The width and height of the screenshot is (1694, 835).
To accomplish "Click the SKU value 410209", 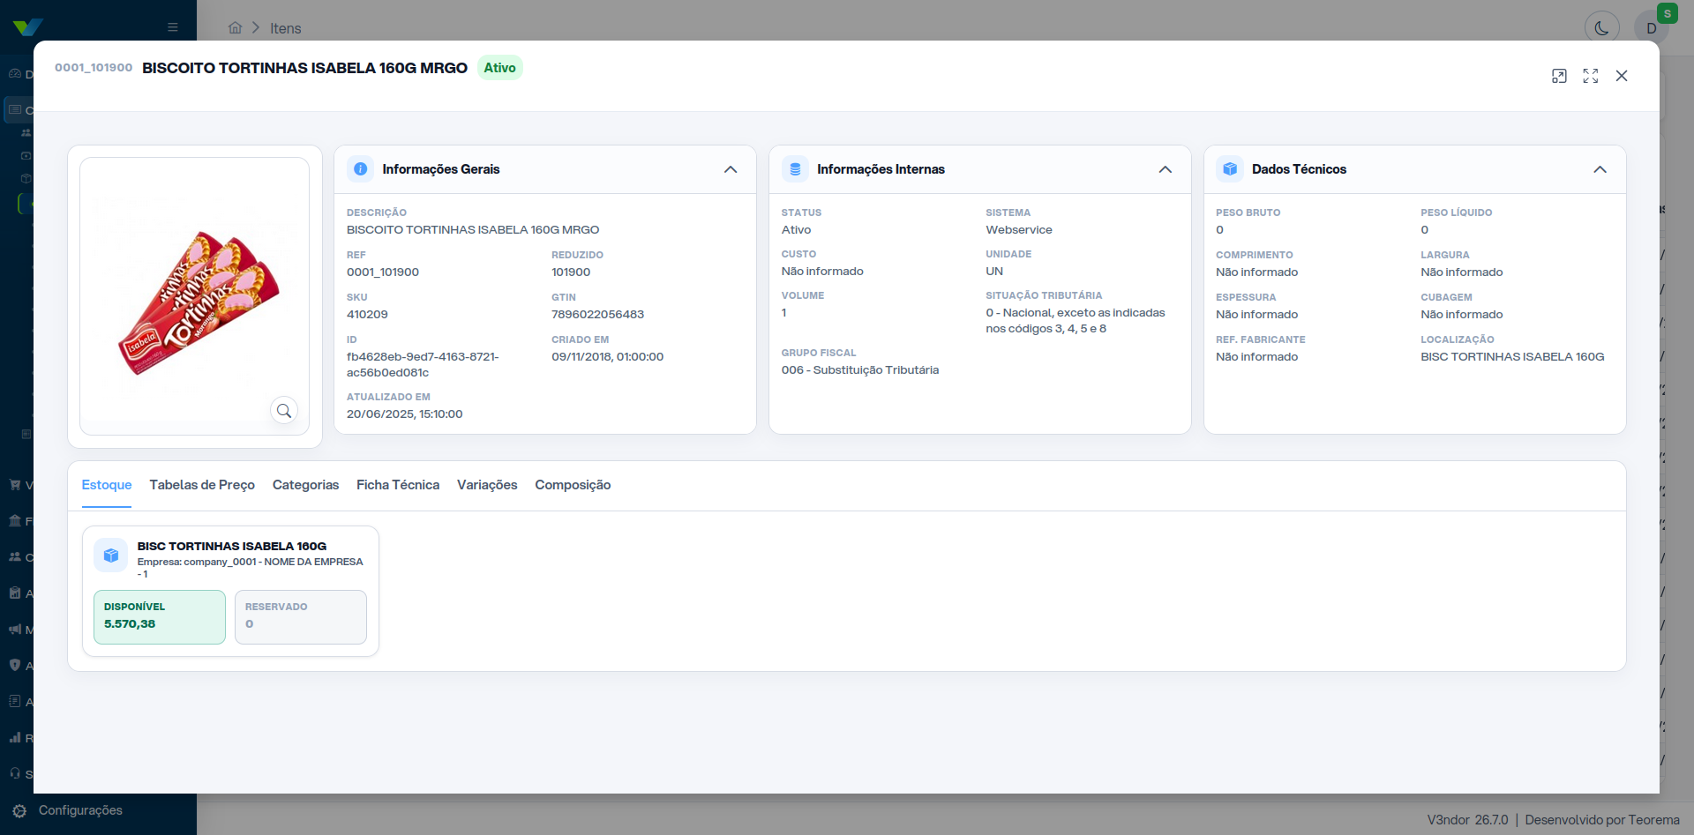I will pos(367,314).
